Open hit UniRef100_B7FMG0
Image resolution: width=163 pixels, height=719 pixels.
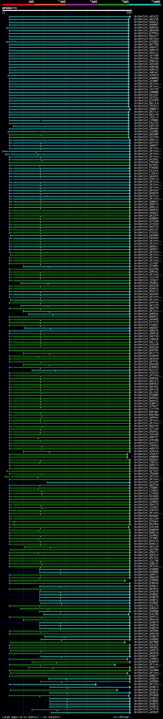(146, 33)
